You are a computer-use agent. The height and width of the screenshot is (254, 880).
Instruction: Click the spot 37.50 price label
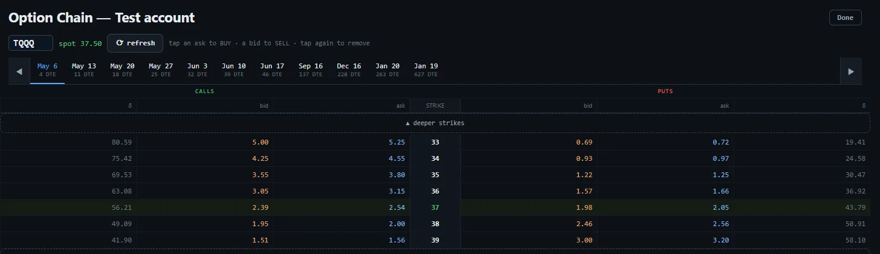click(x=80, y=44)
